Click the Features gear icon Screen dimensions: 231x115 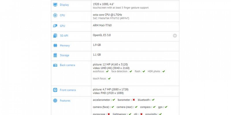click(x=55, y=101)
